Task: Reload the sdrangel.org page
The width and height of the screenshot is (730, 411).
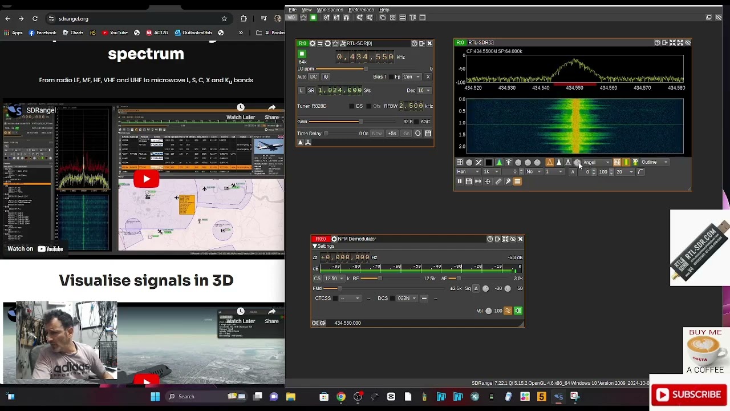Action: (x=35, y=18)
